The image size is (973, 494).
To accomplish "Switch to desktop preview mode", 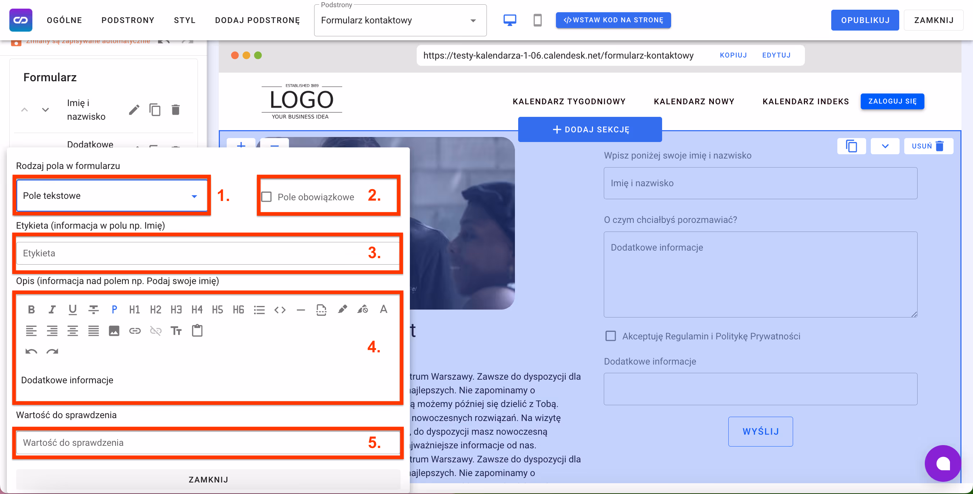I will pos(510,20).
